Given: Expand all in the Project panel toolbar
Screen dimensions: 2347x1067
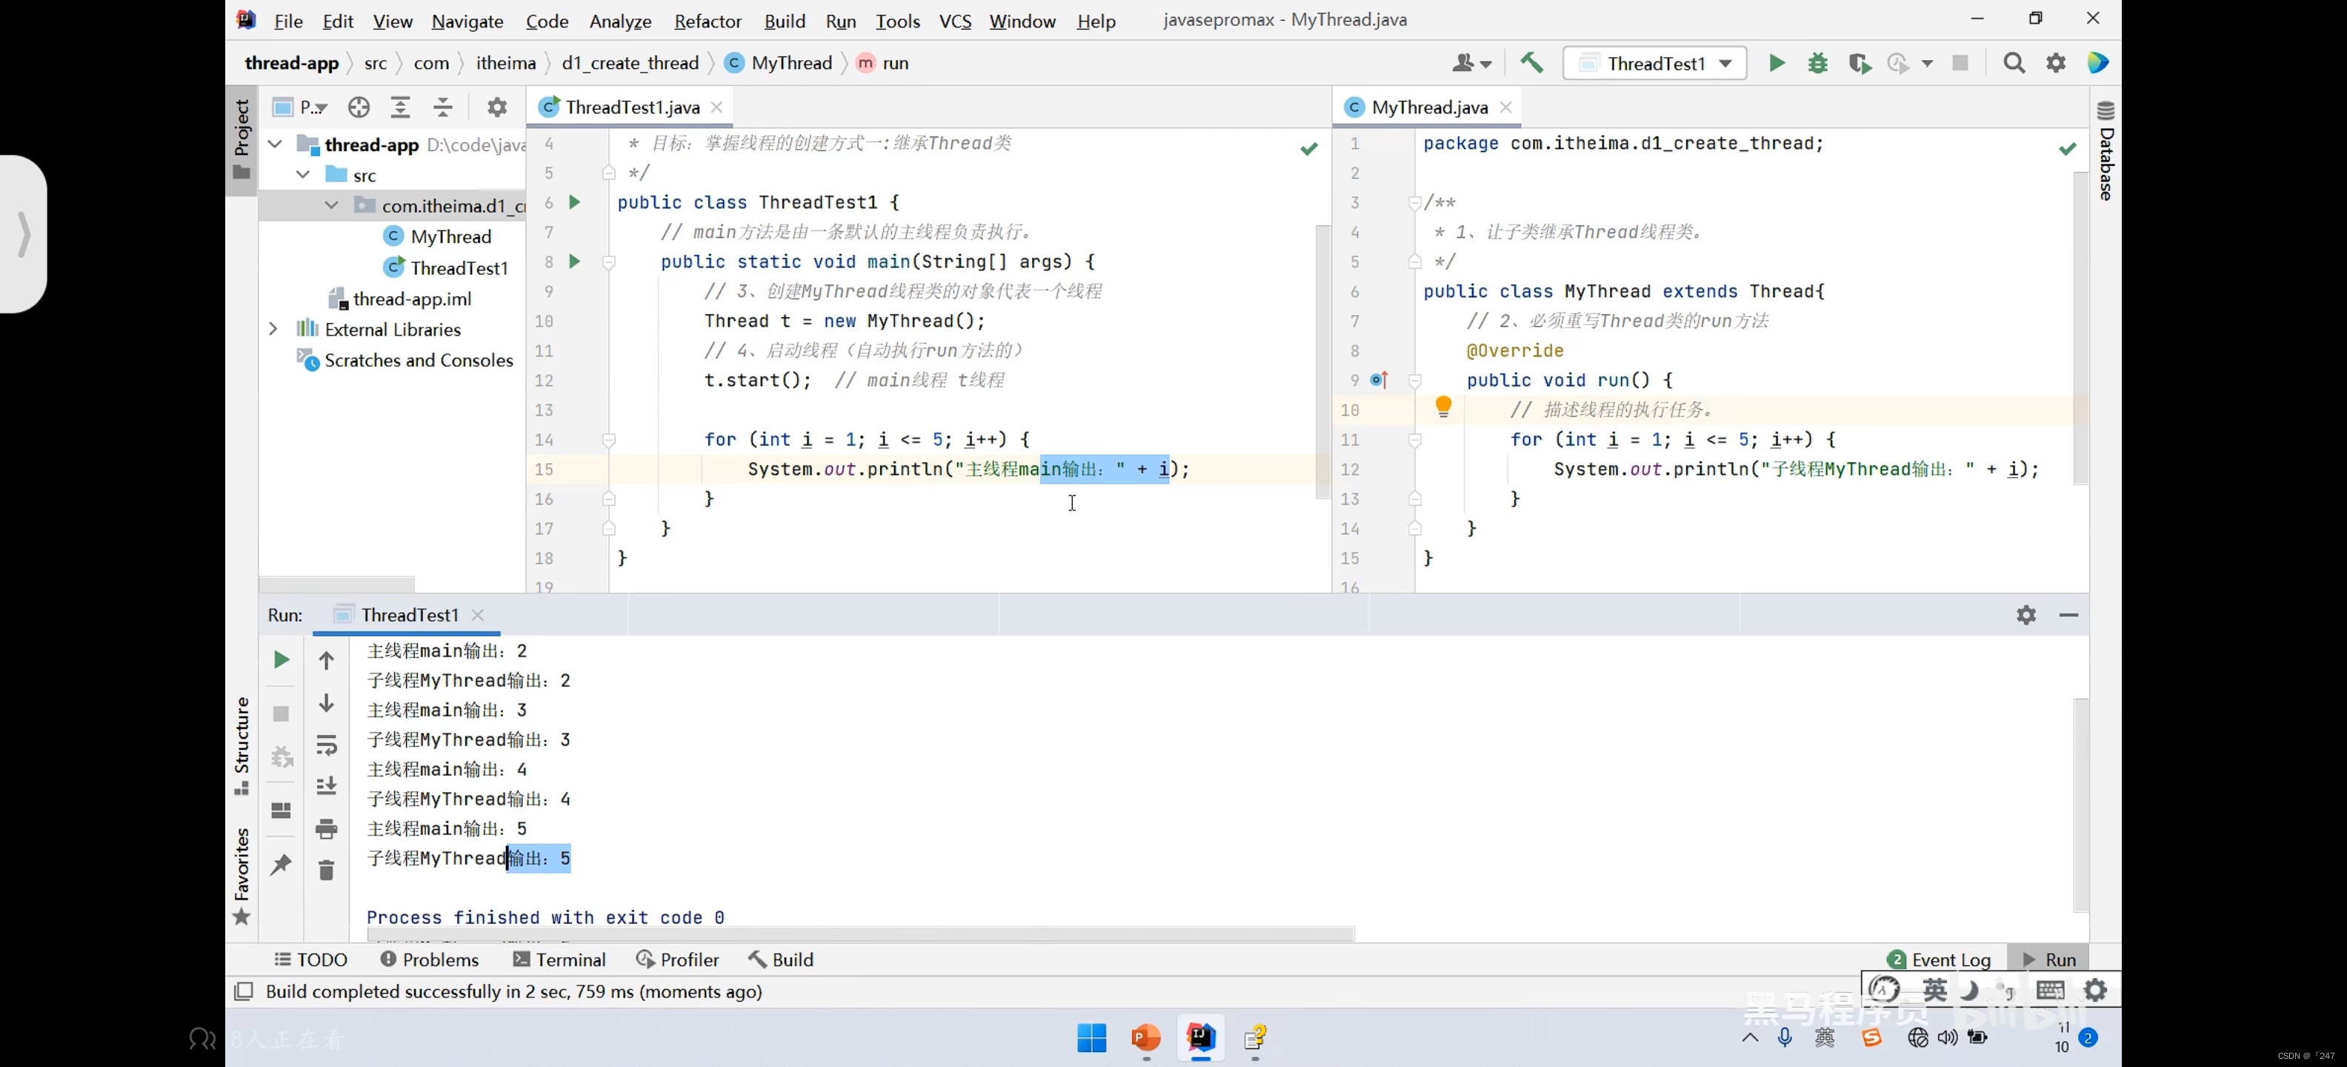Looking at the screenshot, I should [400, 107].
